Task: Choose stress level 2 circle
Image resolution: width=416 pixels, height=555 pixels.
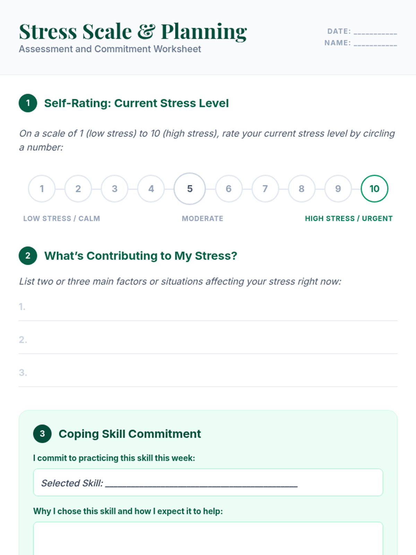Action: click(78, 189)
